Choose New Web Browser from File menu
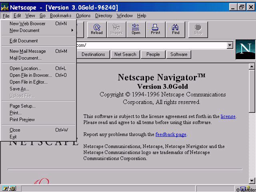 (39, 24)
